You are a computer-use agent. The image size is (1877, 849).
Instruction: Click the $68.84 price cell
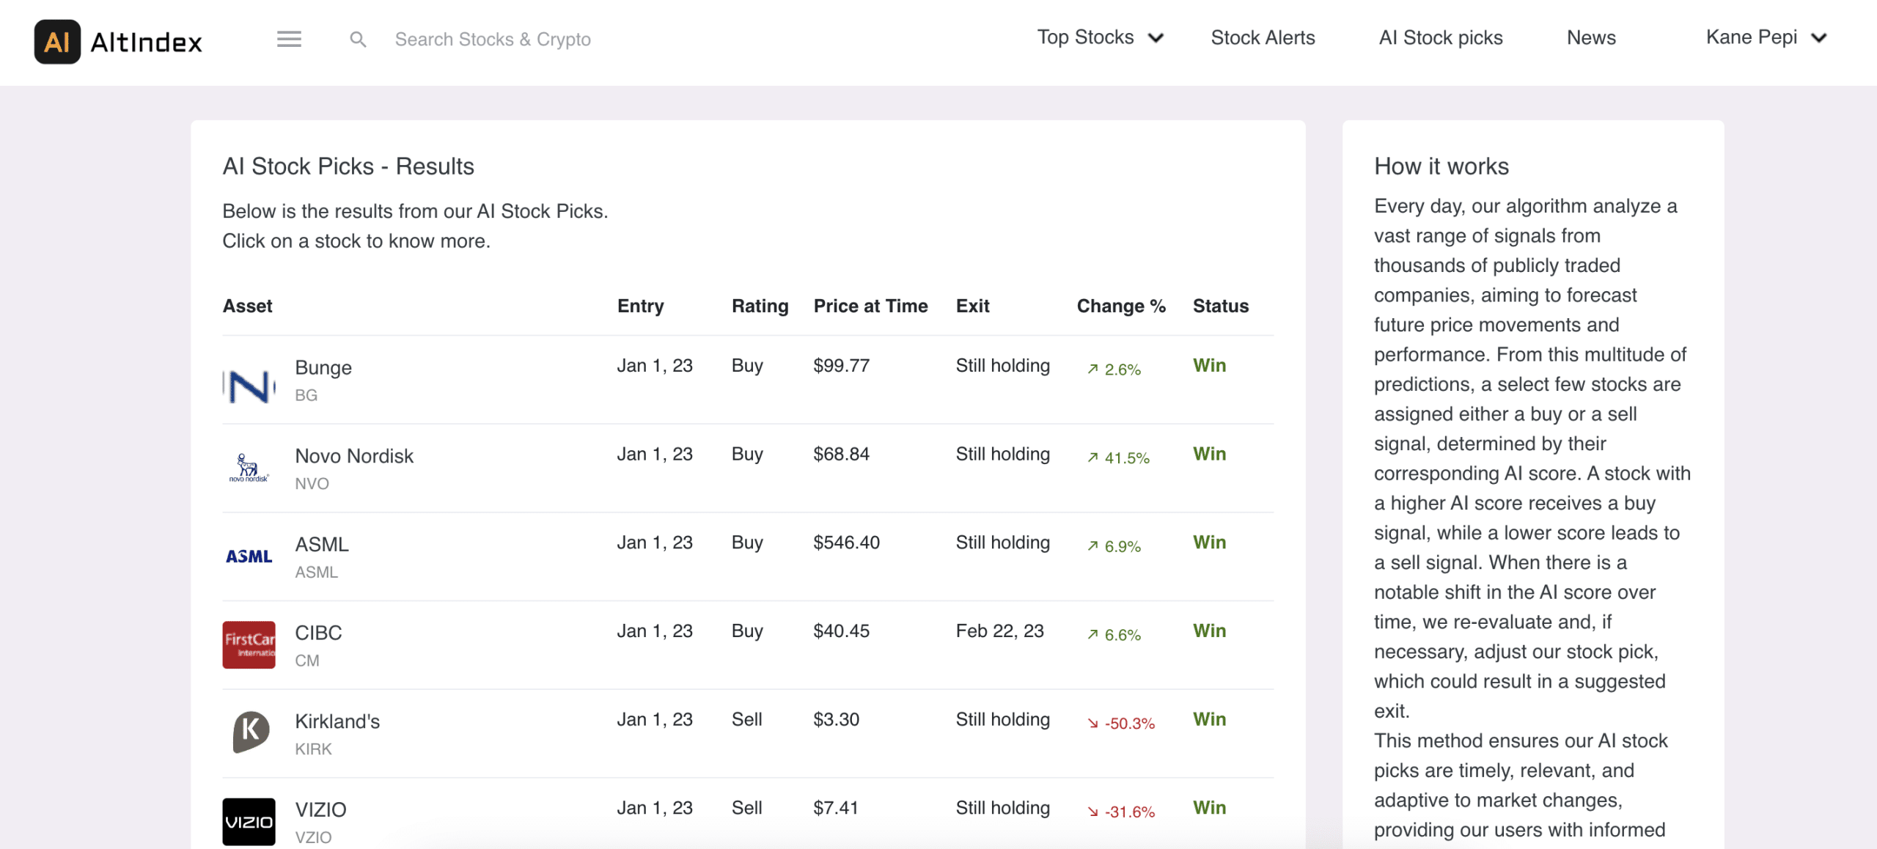click(842, 454)
